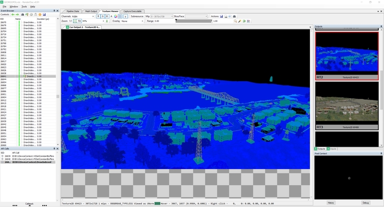Image resolution: width=384 pixels, height=207 pixels.
Task: Open dock area dropdown arrow at top right
Action: [378, 12]
